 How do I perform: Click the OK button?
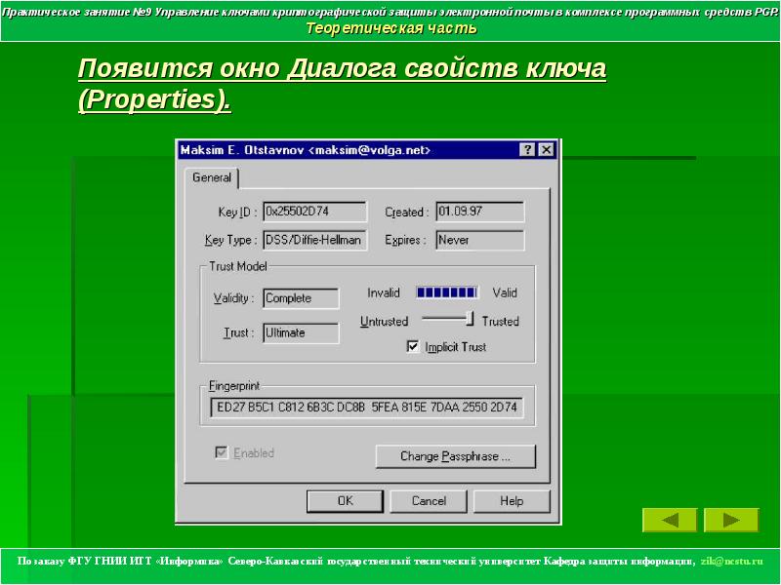[x=345, y=501]
